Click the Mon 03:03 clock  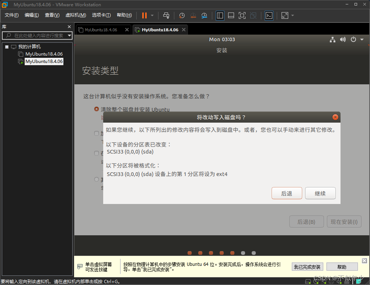click(x=222, y=40)
